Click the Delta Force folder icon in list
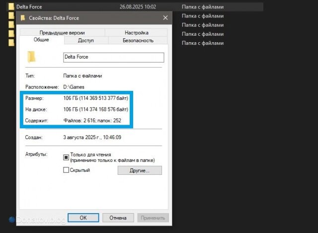The image size is (318, 233). pos(11,6)
